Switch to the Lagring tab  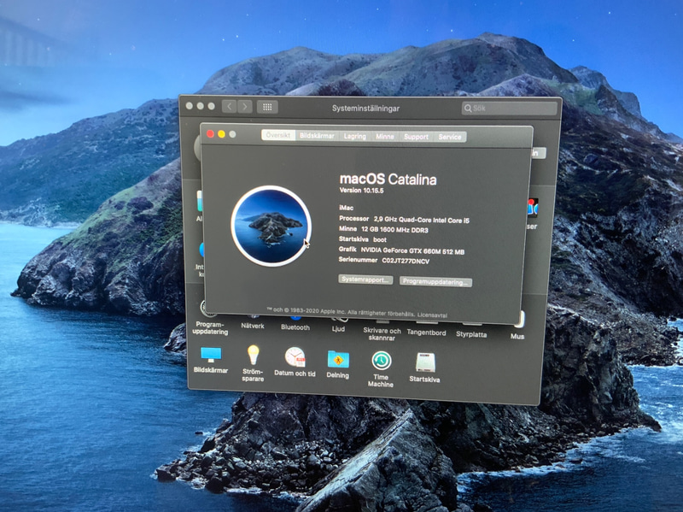[x=355, y=136]
